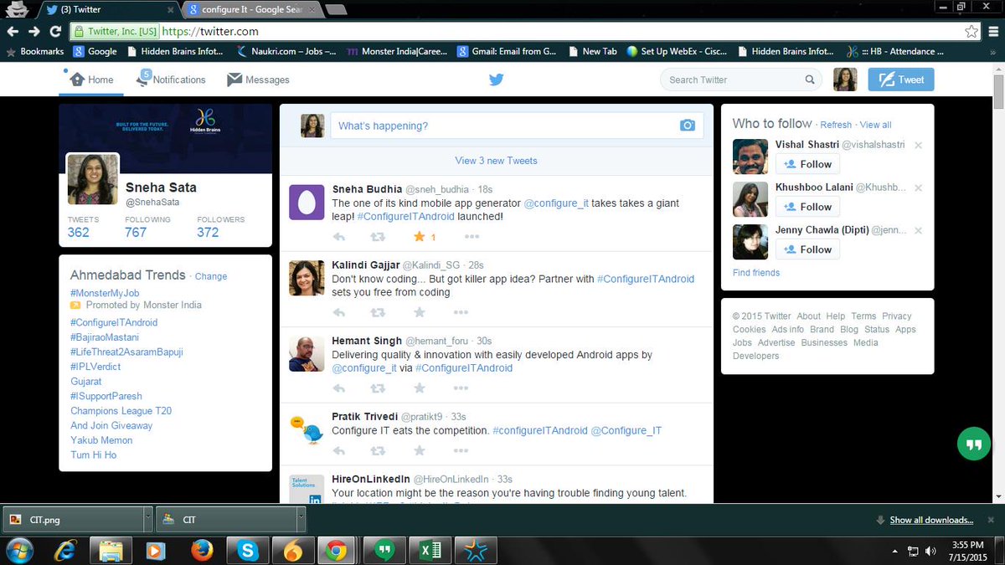Favorite Hemant Singh's tweet

point(420,388)
